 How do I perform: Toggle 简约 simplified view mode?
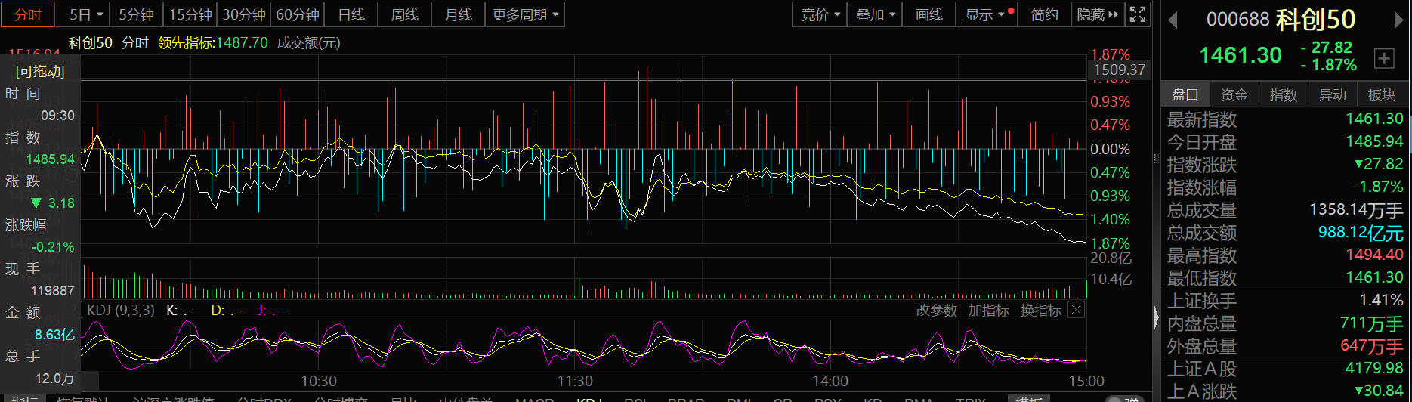coord(1044,14)
